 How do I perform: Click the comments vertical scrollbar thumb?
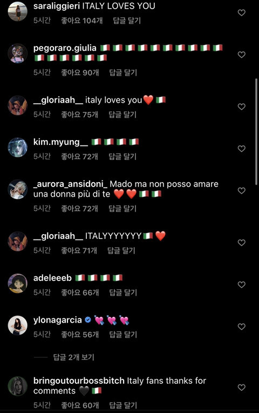[x=256, y=132]
